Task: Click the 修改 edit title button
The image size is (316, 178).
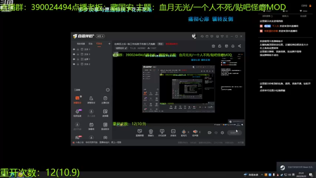Action: [160, 44]
